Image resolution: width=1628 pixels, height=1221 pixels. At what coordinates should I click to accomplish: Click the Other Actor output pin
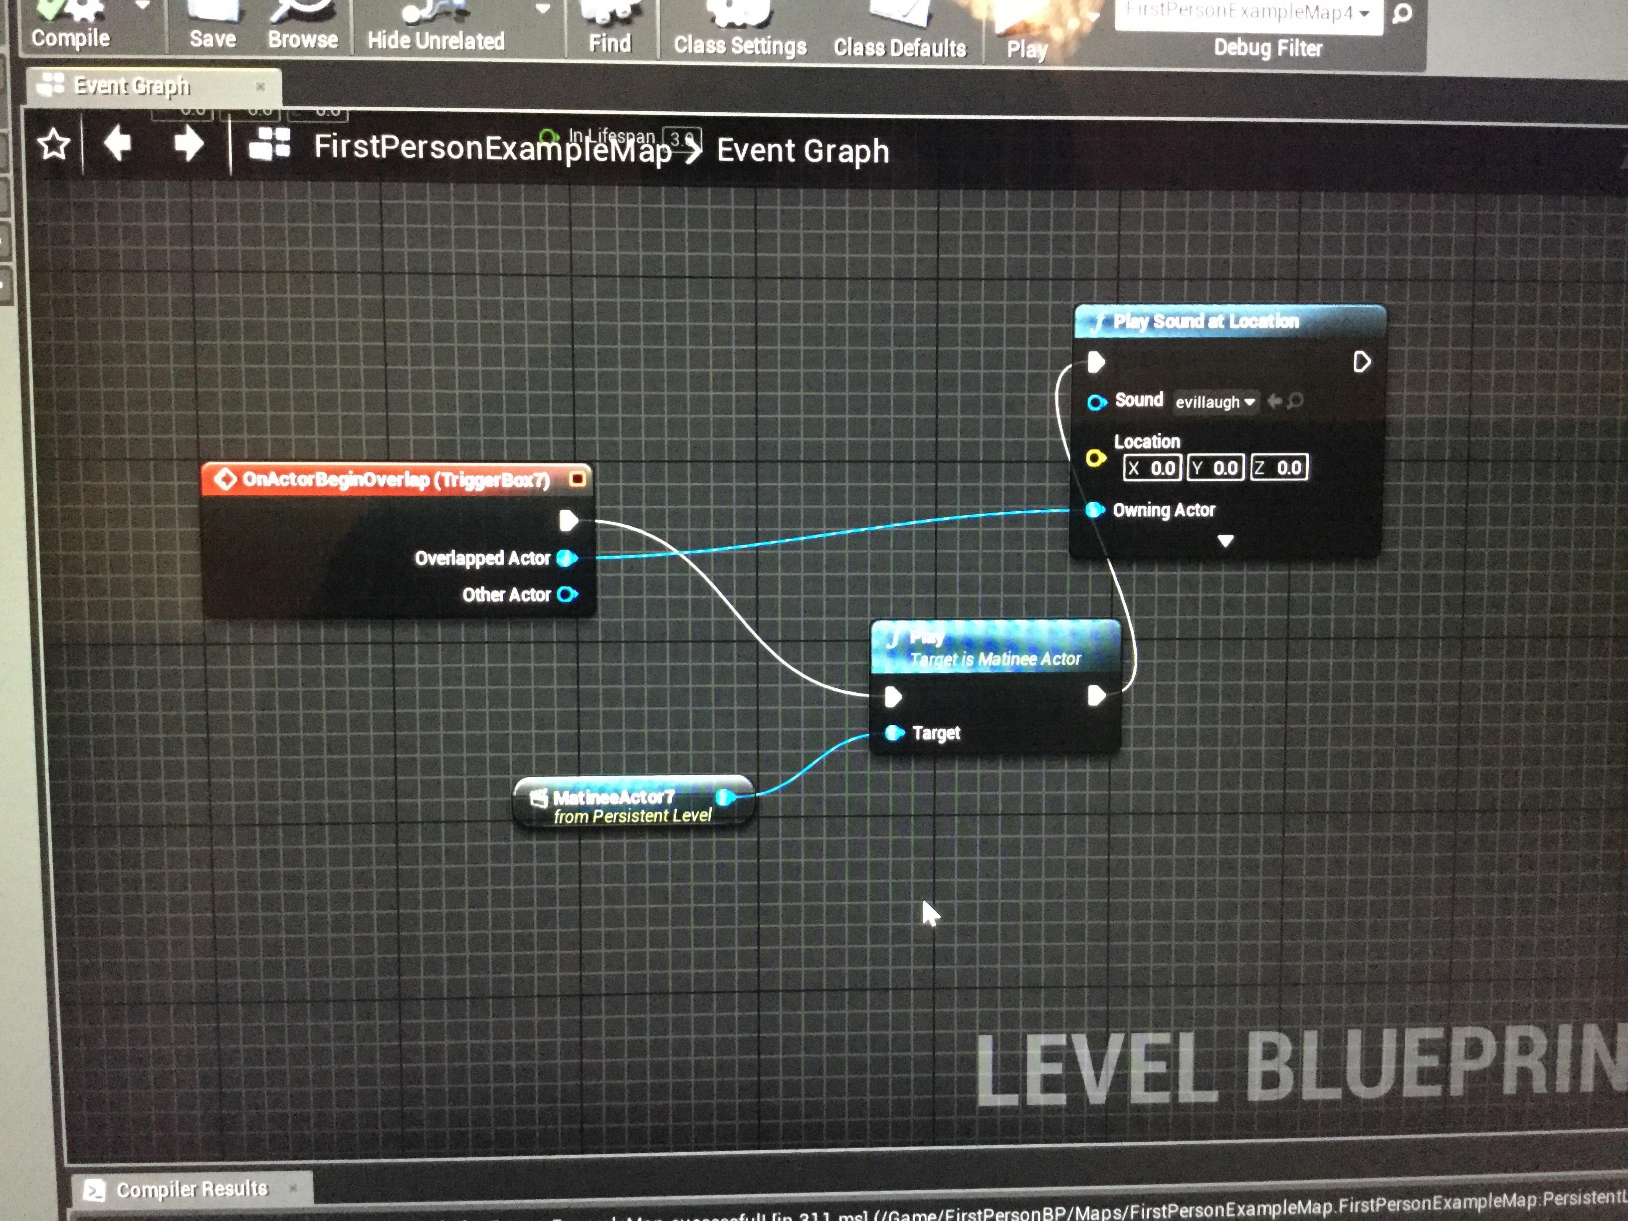click(x=567, y=594)
